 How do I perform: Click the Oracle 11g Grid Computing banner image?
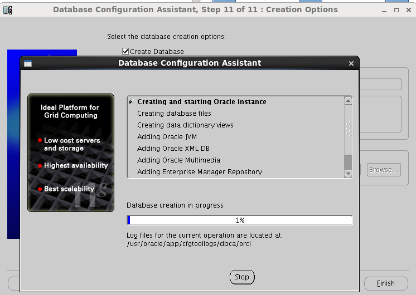(71, 153)
